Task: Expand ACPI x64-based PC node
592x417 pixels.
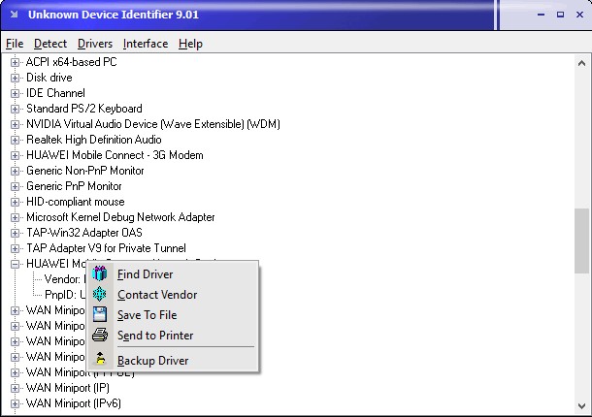Action: [15, 62]
